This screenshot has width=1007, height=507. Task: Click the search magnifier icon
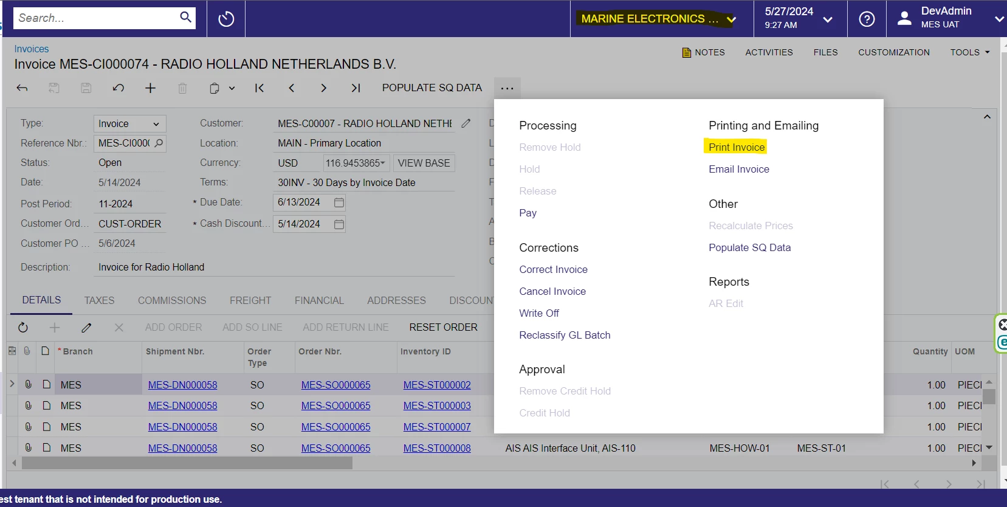[185, 17]
